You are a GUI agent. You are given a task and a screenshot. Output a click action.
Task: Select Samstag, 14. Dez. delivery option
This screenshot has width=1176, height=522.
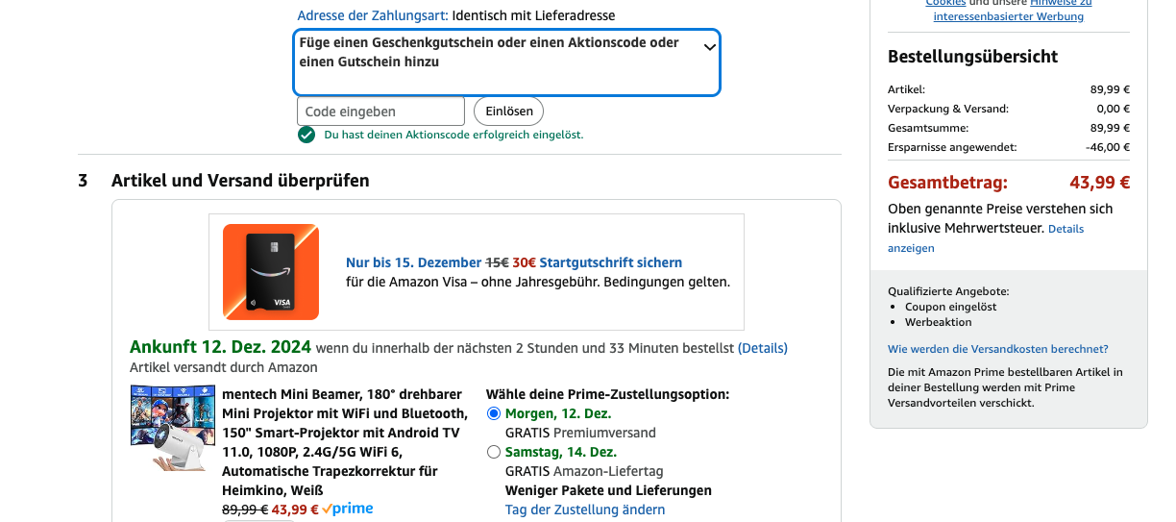point(494,452)
